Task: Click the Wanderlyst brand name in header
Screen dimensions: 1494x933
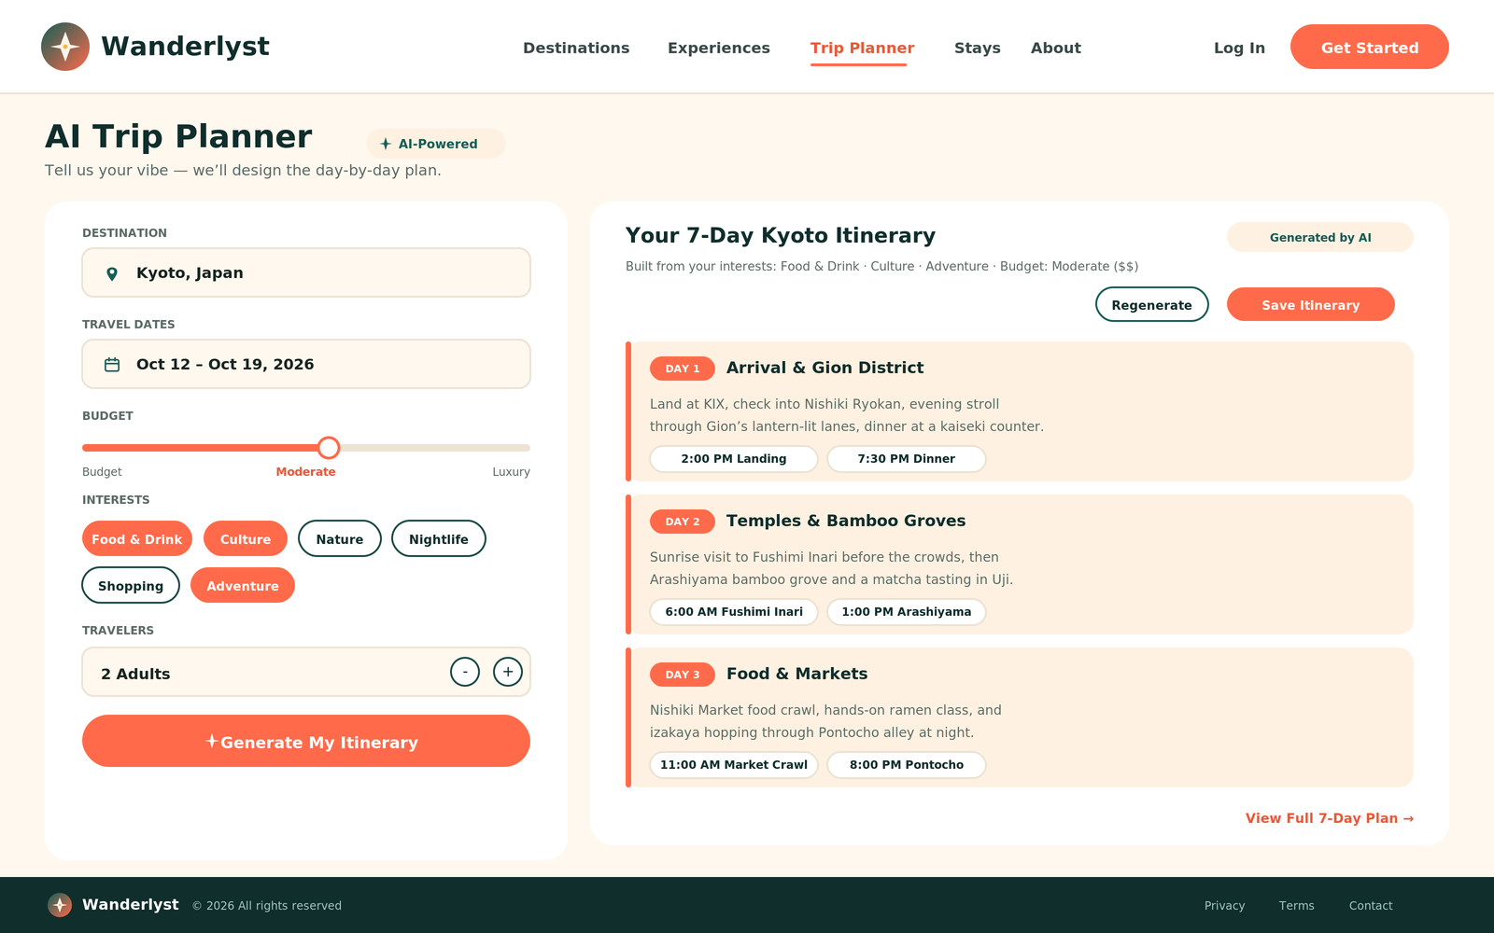Action: [185, 47]
